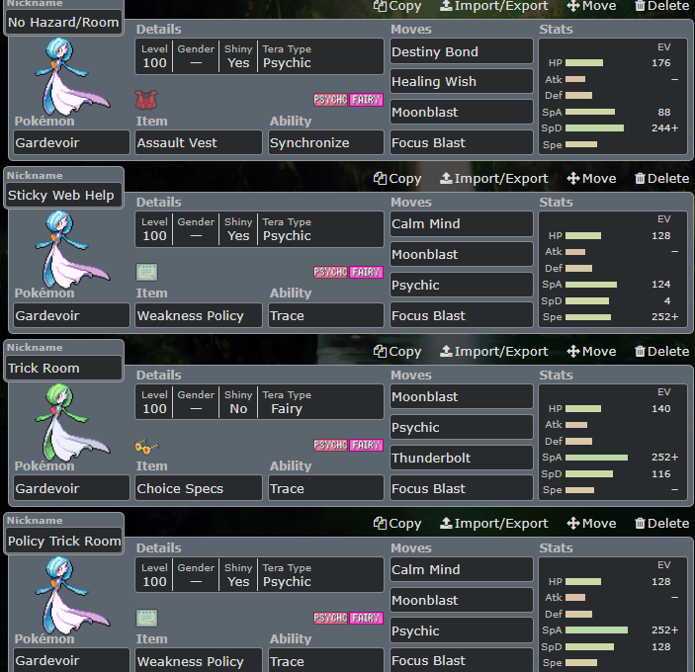Edit the Thunderbolt move slot
Screen dimensions: 695x672
[462, 458]
